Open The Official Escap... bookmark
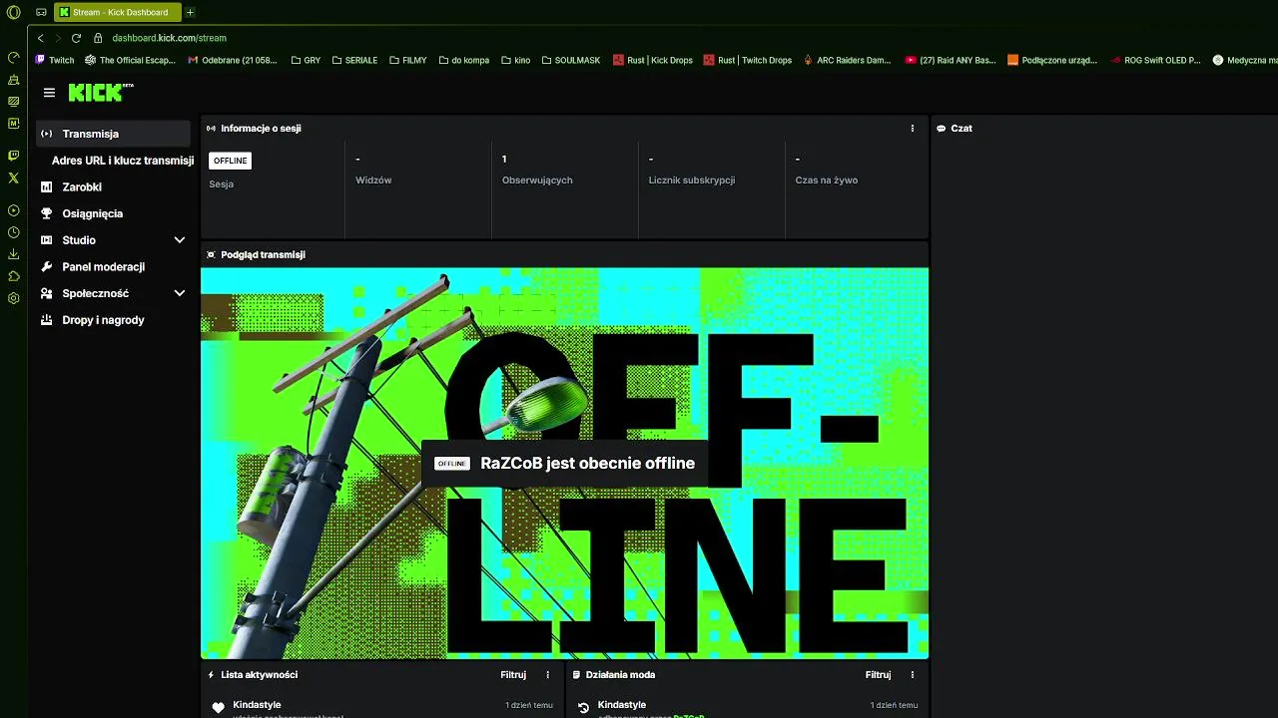Image resolution: width=1278 pixels, height=718 pixels. pyautogui.click(x=130, y=60)
